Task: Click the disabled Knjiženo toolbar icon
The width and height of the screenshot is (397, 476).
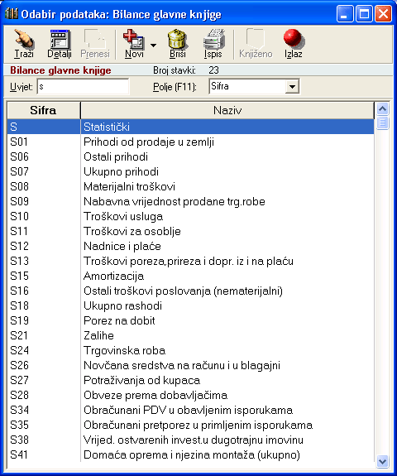Action: pyautogui.click(x=256, y=39)
